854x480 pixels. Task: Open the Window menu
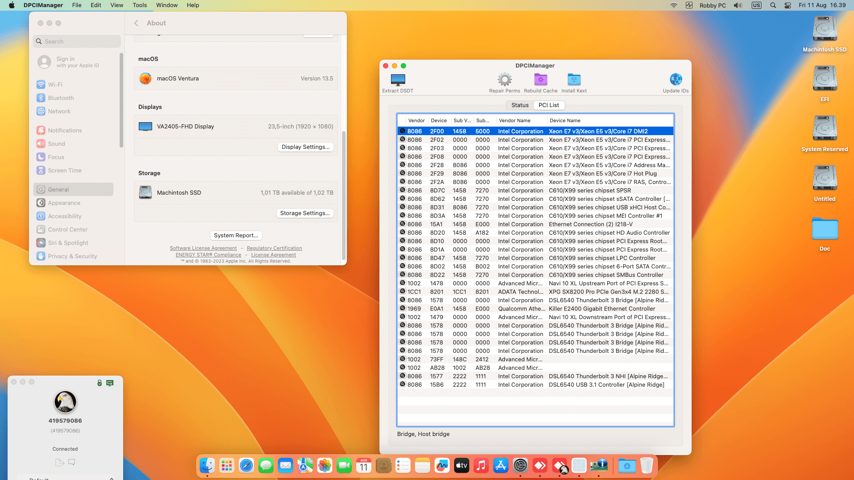coord(167,5)
